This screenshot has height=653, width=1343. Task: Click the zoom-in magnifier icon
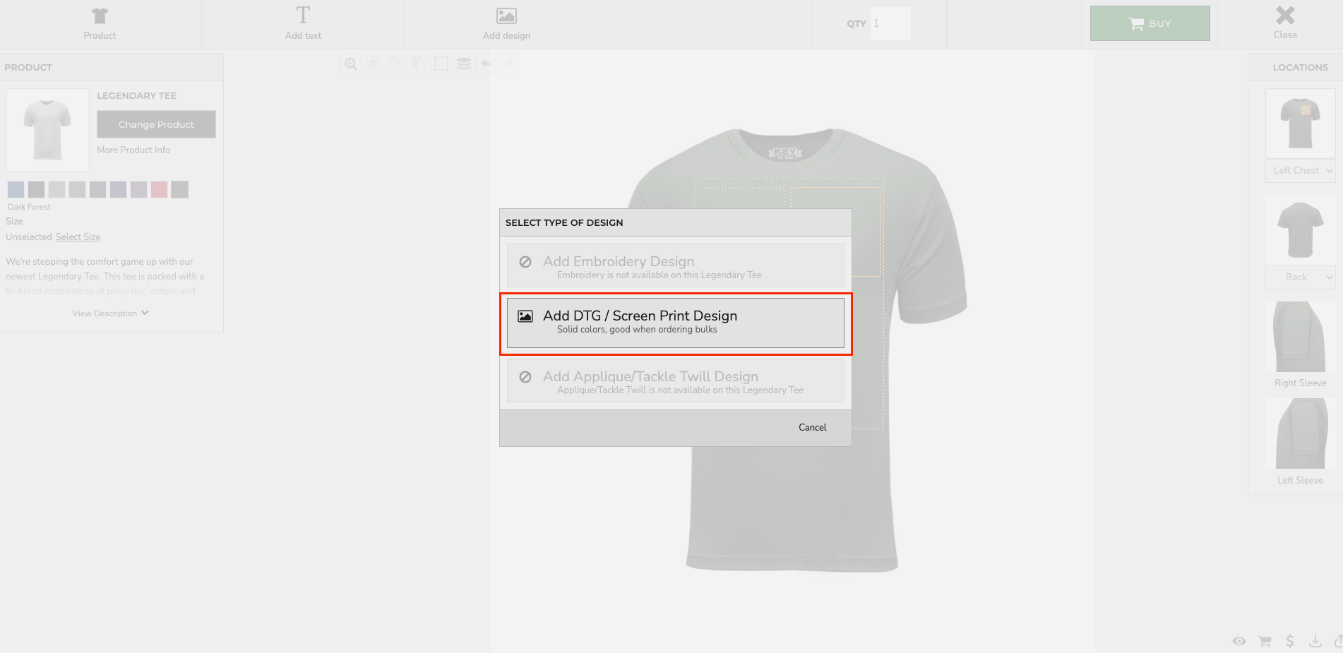pos(350,64)
